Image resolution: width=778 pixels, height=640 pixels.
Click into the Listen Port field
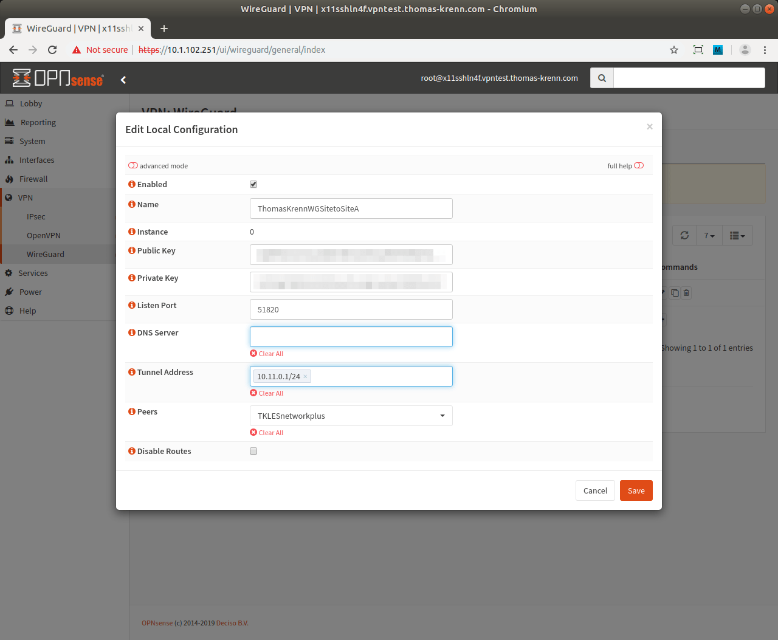point(351,309)
